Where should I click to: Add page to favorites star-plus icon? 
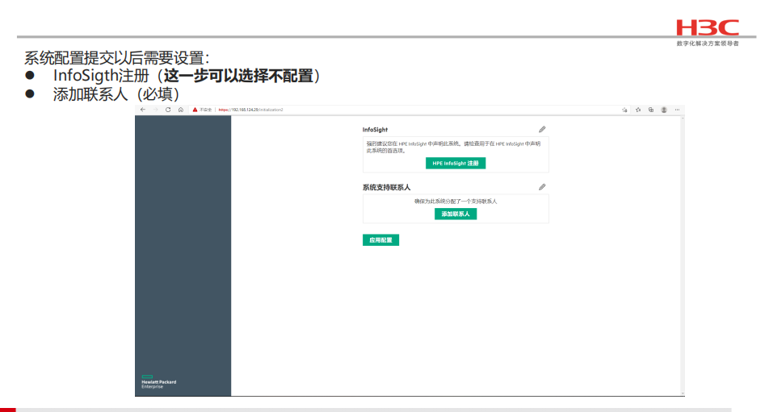coord(624,110)
